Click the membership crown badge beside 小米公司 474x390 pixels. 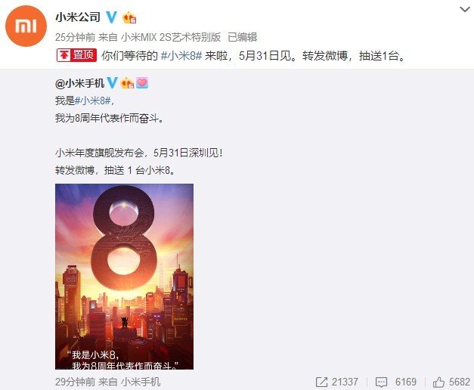(129, 17)
